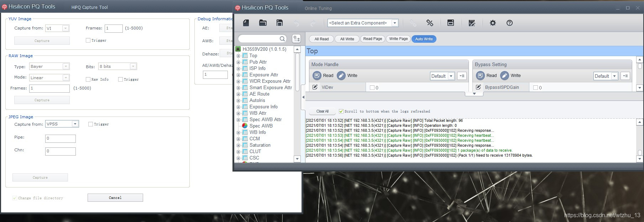
Task: Click the Undo arrow in the toolbar
Action: tap(296, 23)
